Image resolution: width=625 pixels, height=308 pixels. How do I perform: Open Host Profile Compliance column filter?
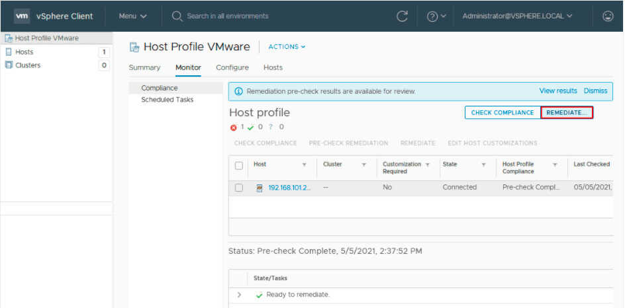(555, 165)
